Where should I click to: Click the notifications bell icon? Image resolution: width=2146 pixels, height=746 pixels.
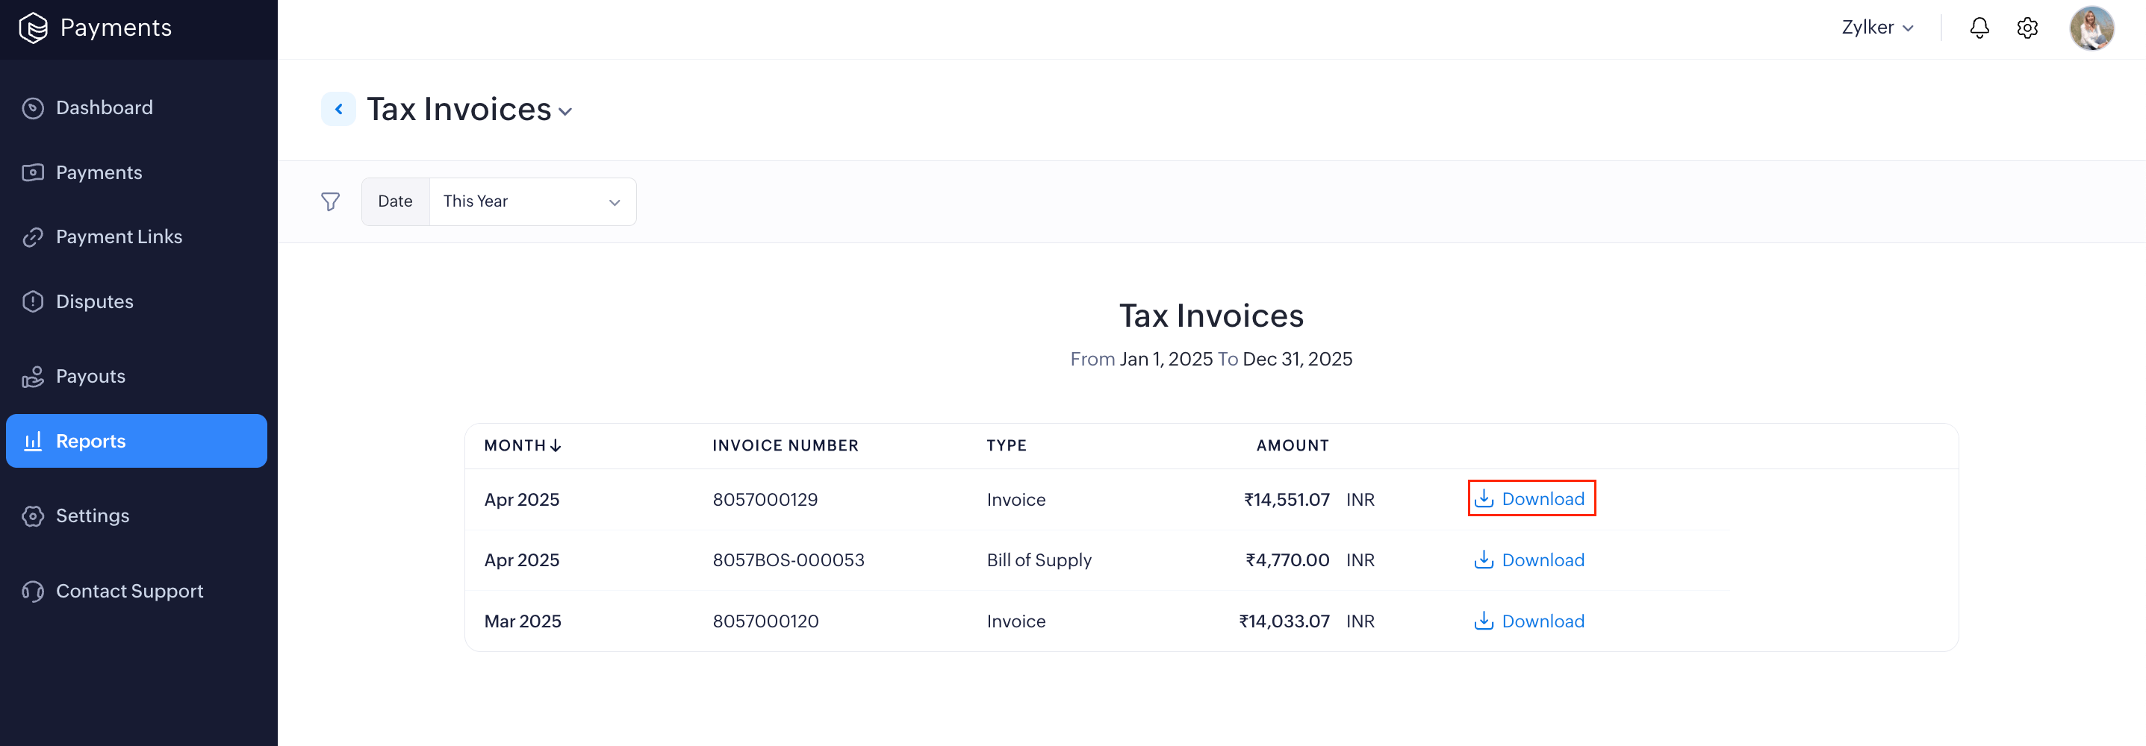1979,28
